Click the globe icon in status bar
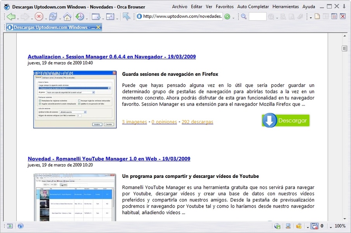The width and height of the screenshot is (351, 233). (21, 226)
